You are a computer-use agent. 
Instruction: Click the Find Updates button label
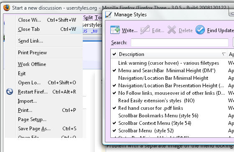(221, 30)
